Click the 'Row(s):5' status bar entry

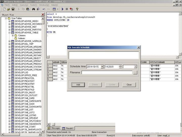click(x=111, y=135)
